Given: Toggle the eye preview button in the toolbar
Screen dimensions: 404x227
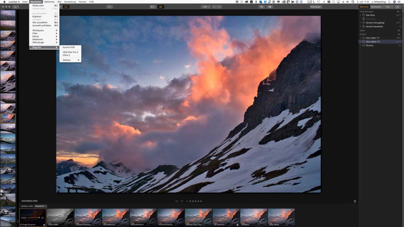Looking at the screenshot, I should 262,7.
